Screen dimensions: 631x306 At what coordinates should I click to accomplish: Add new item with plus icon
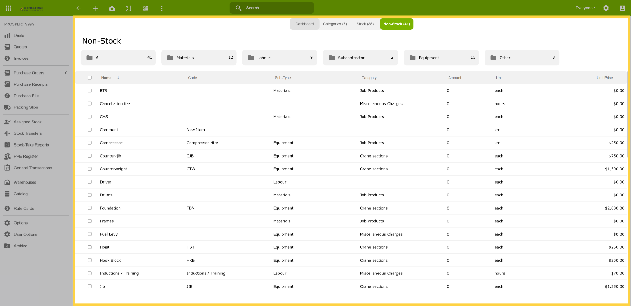[x=95, y=8]
